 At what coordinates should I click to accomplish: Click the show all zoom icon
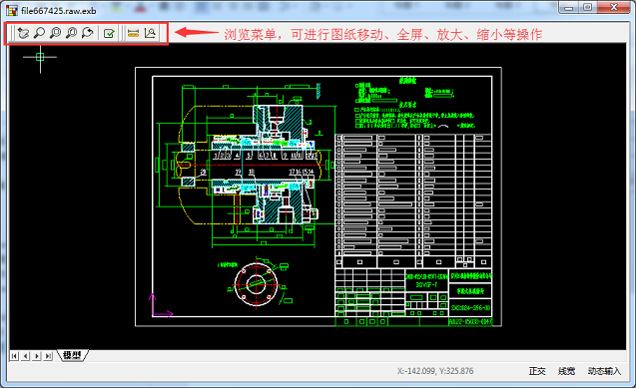coord(72,33)
